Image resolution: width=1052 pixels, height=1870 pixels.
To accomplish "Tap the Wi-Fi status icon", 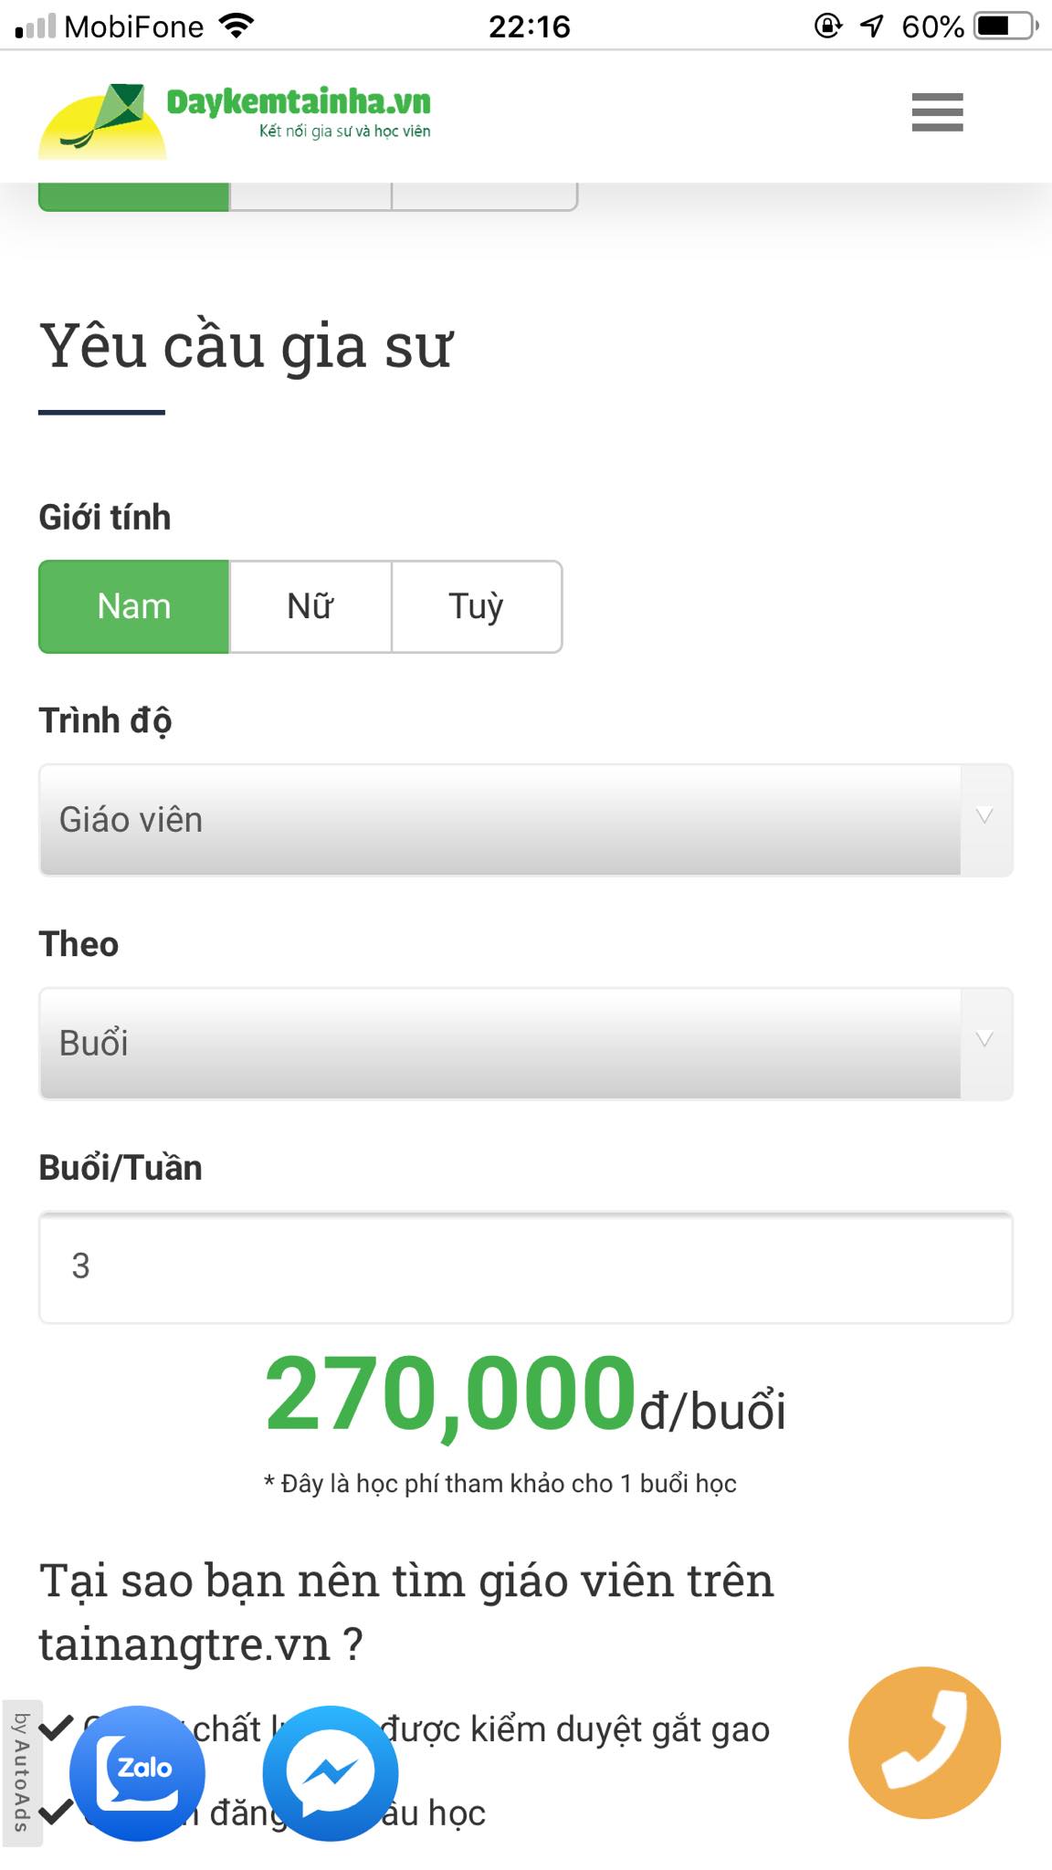I will point(237,26).
